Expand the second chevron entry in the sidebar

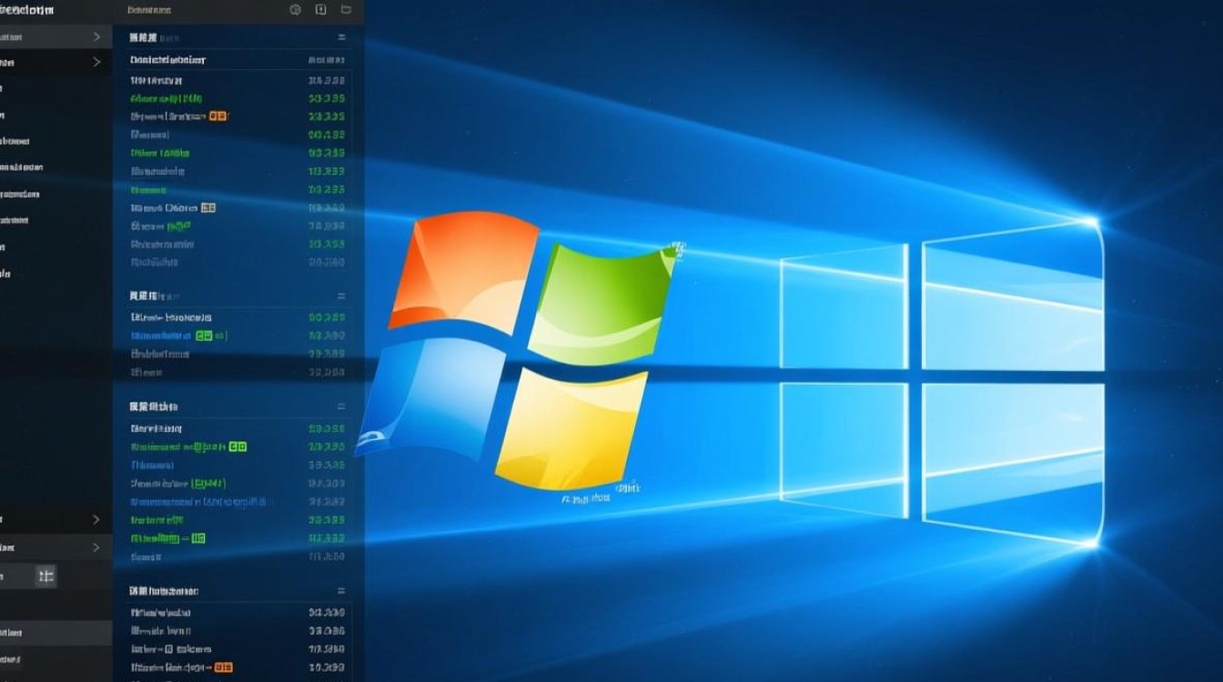[x=95, y=62]
